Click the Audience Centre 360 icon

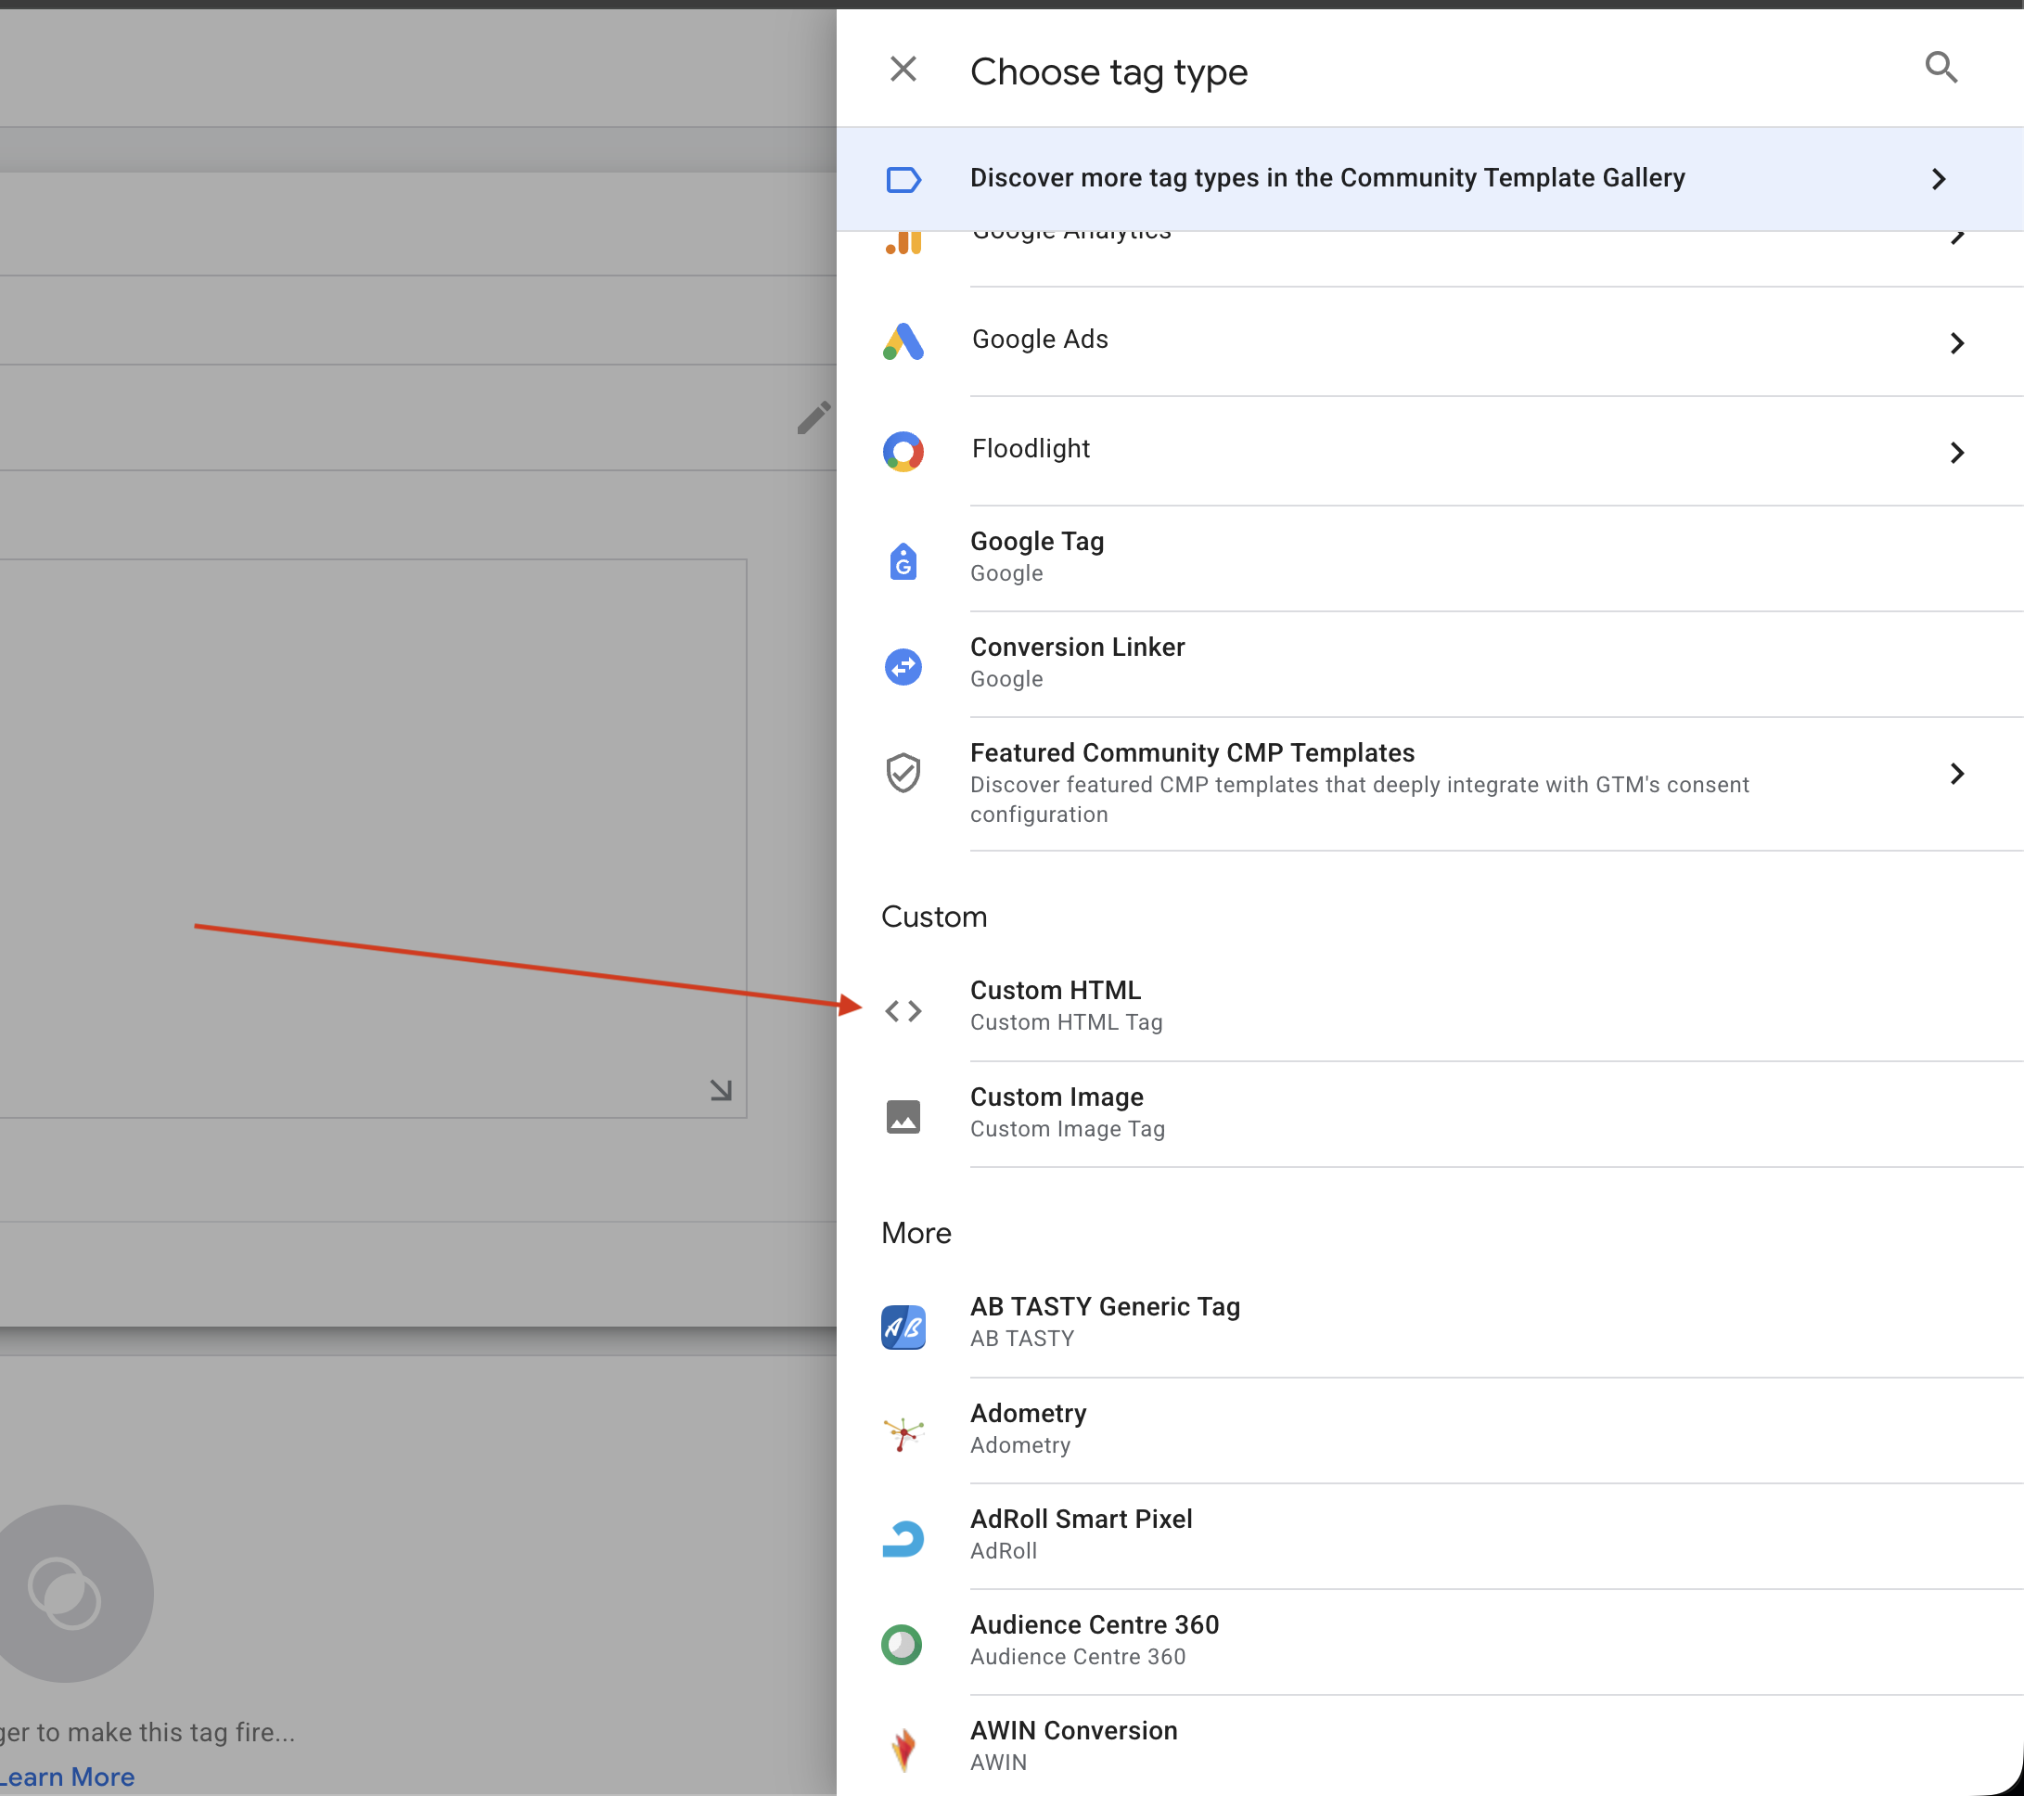pos(903,1645)
